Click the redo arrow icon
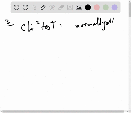 25,7
